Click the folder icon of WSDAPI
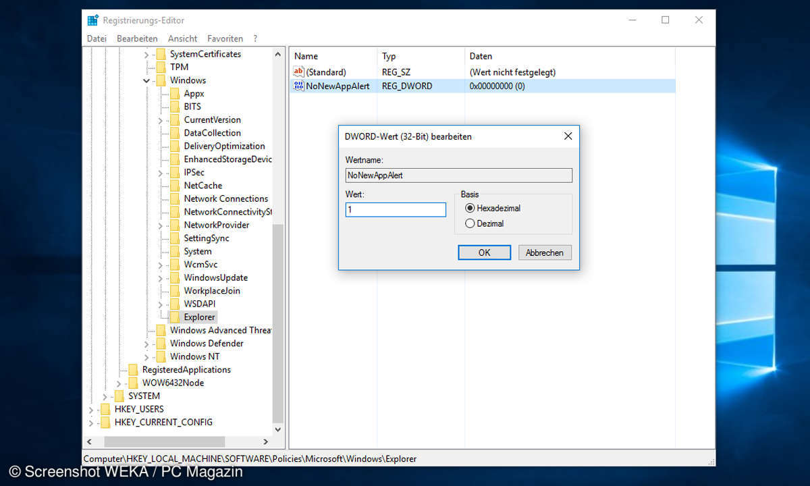The height and width of the screenshot is (486, 810). click(175, 304)
